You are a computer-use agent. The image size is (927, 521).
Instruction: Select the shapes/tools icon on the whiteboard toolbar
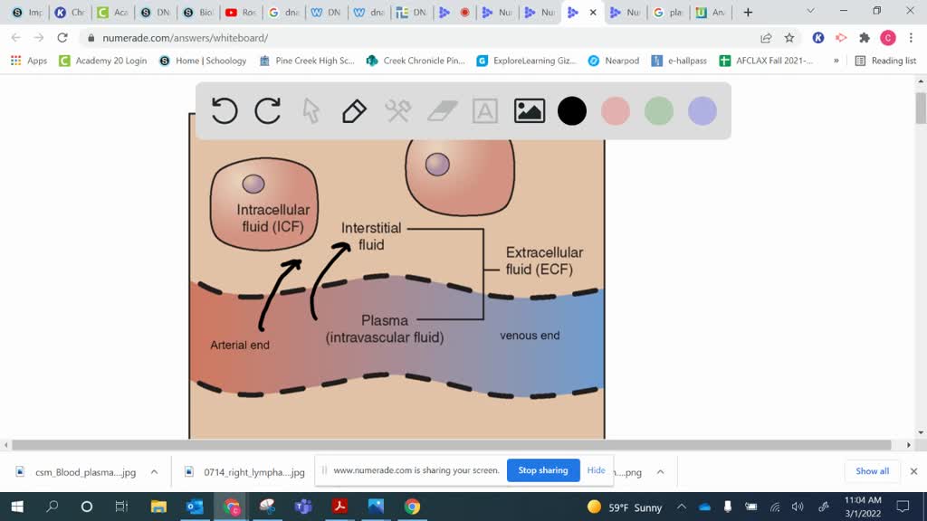point(397,110)
